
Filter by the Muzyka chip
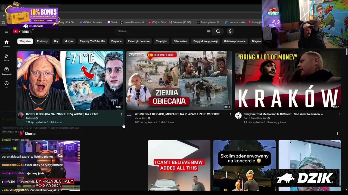click(69, 41)
